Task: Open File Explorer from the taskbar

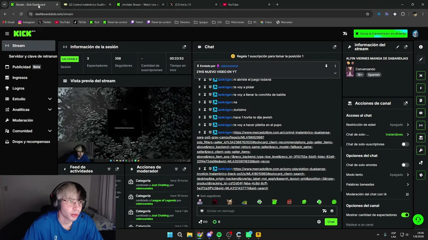Action: (x=190, y=235)
